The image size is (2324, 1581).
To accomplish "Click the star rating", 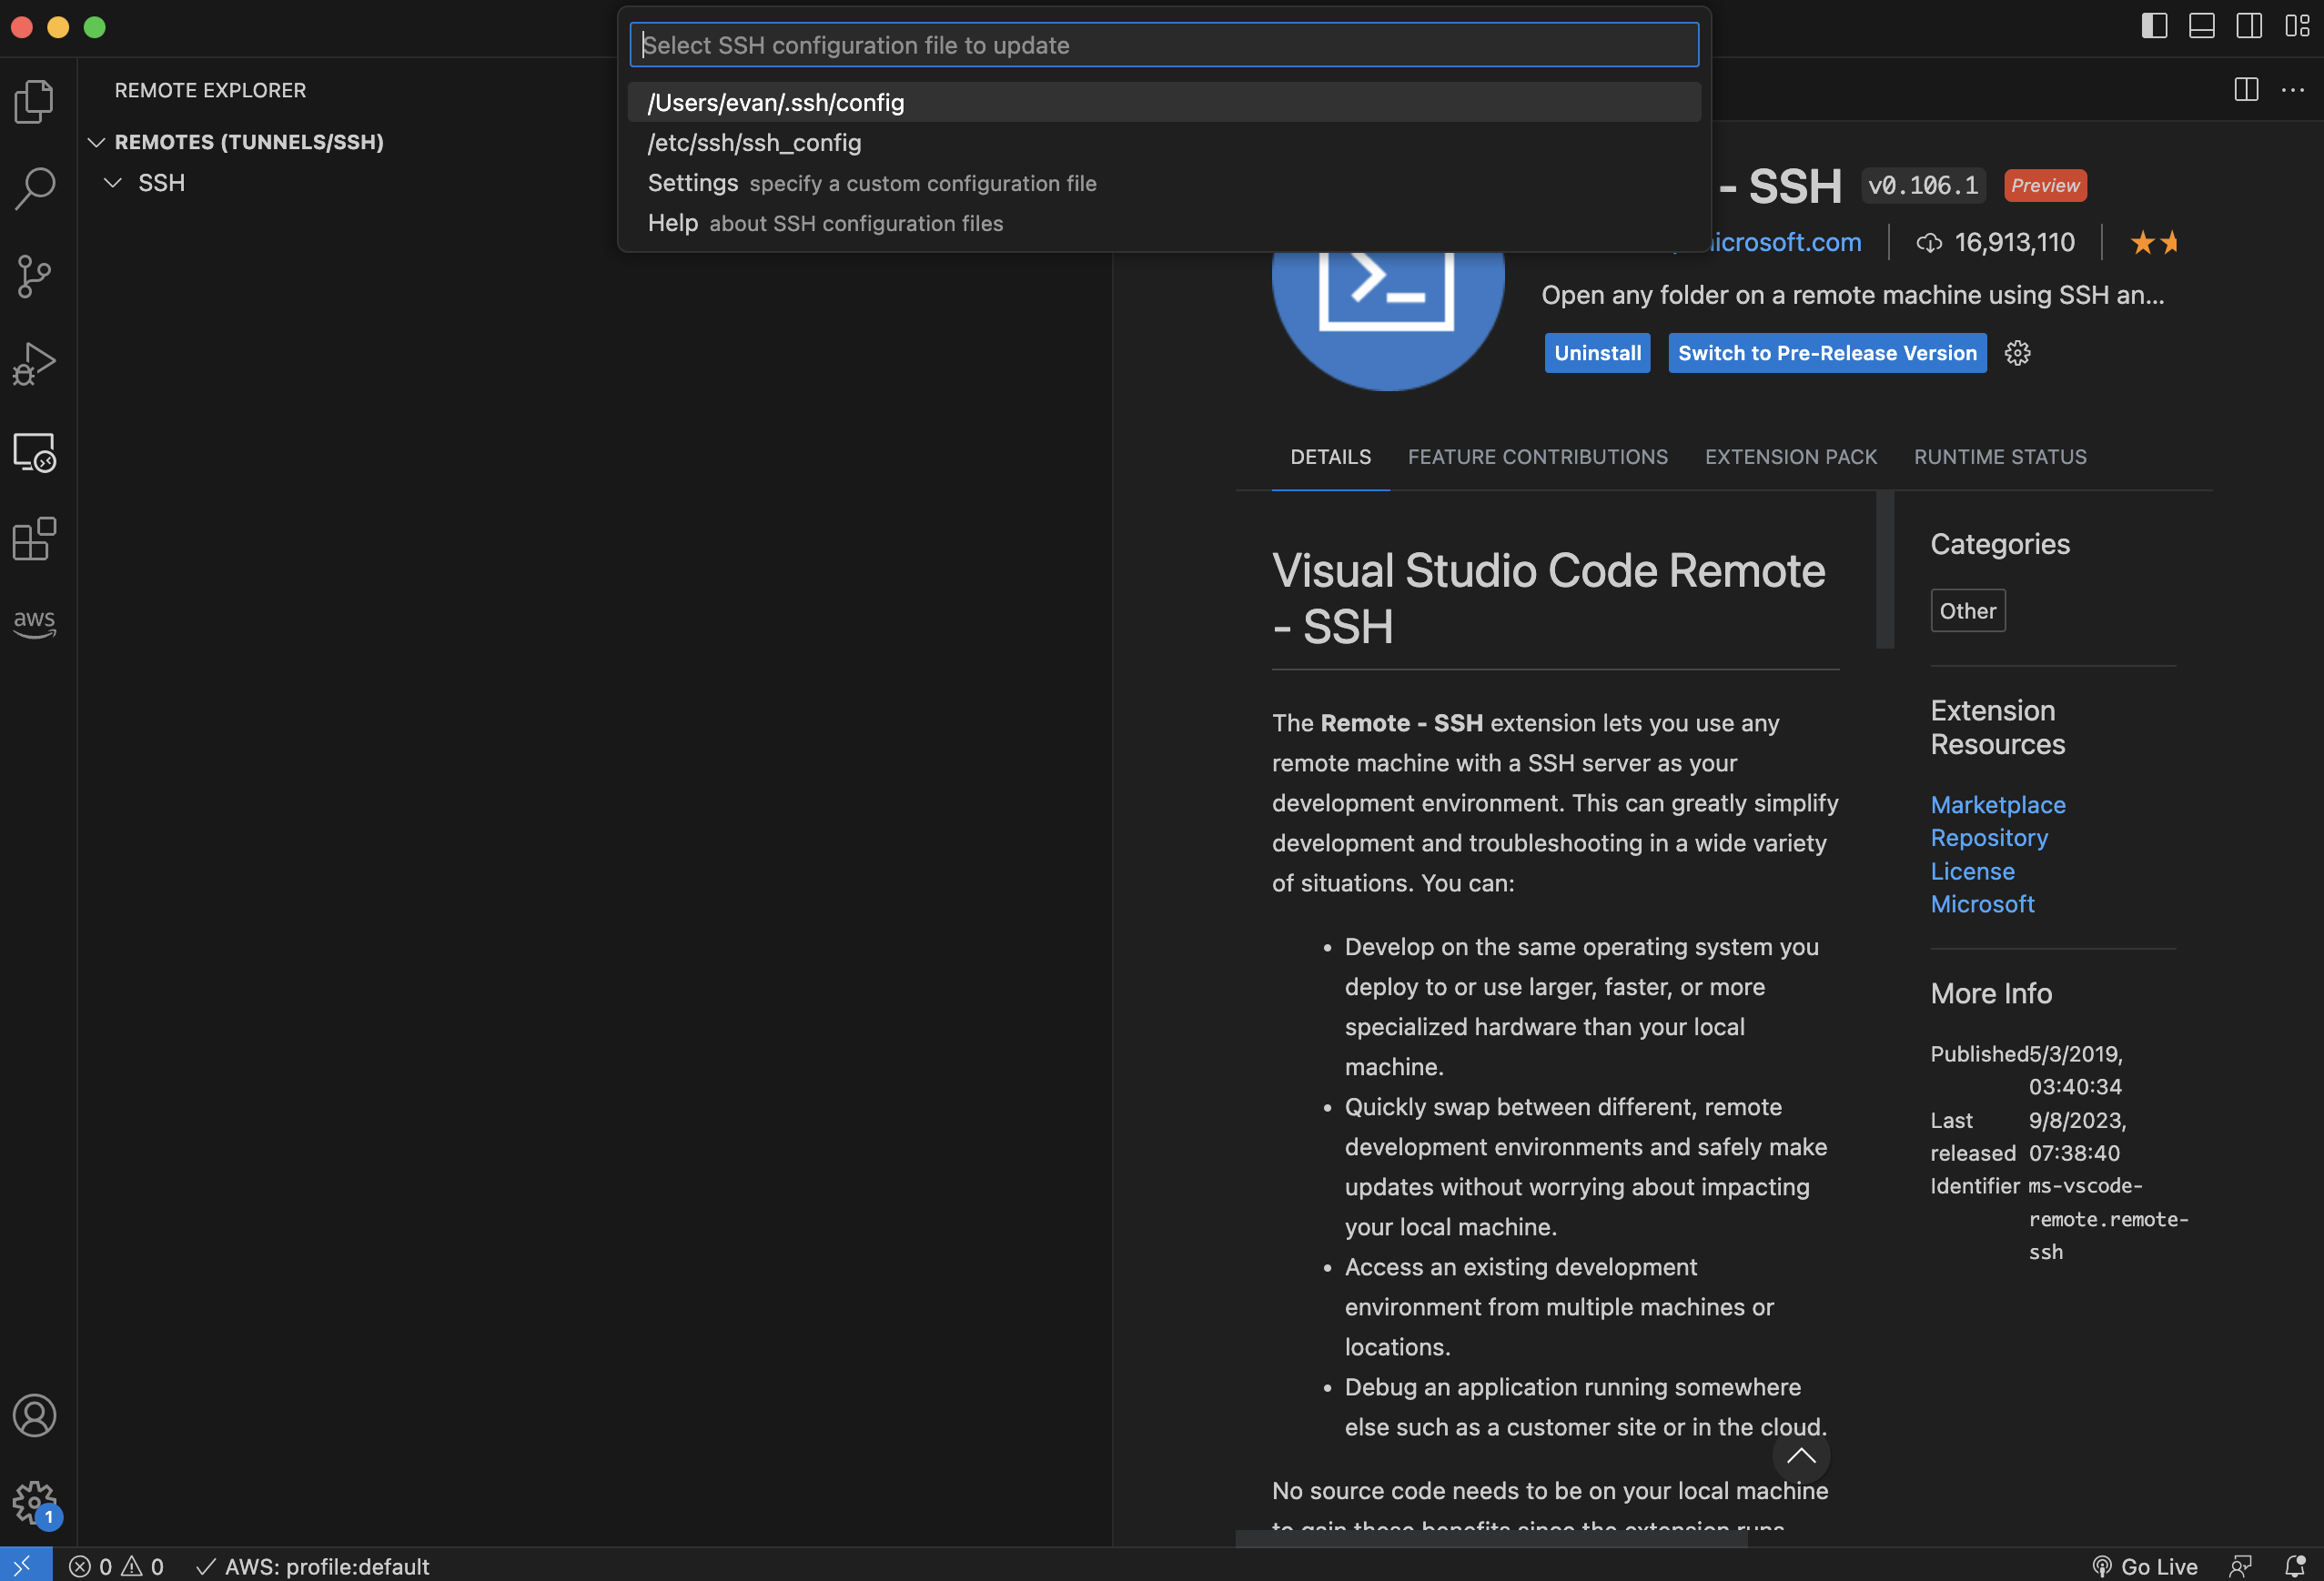I will 2154,243.
